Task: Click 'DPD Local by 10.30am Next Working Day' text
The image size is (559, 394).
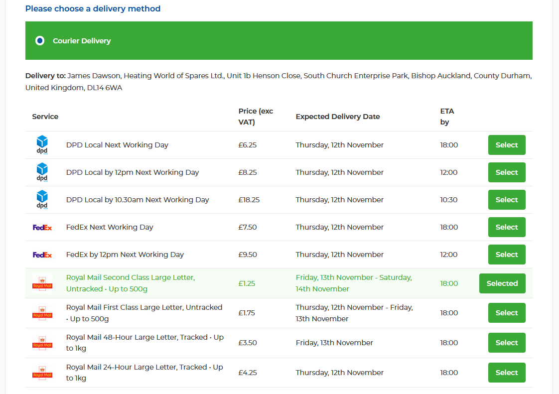Action: pos(137,200)
